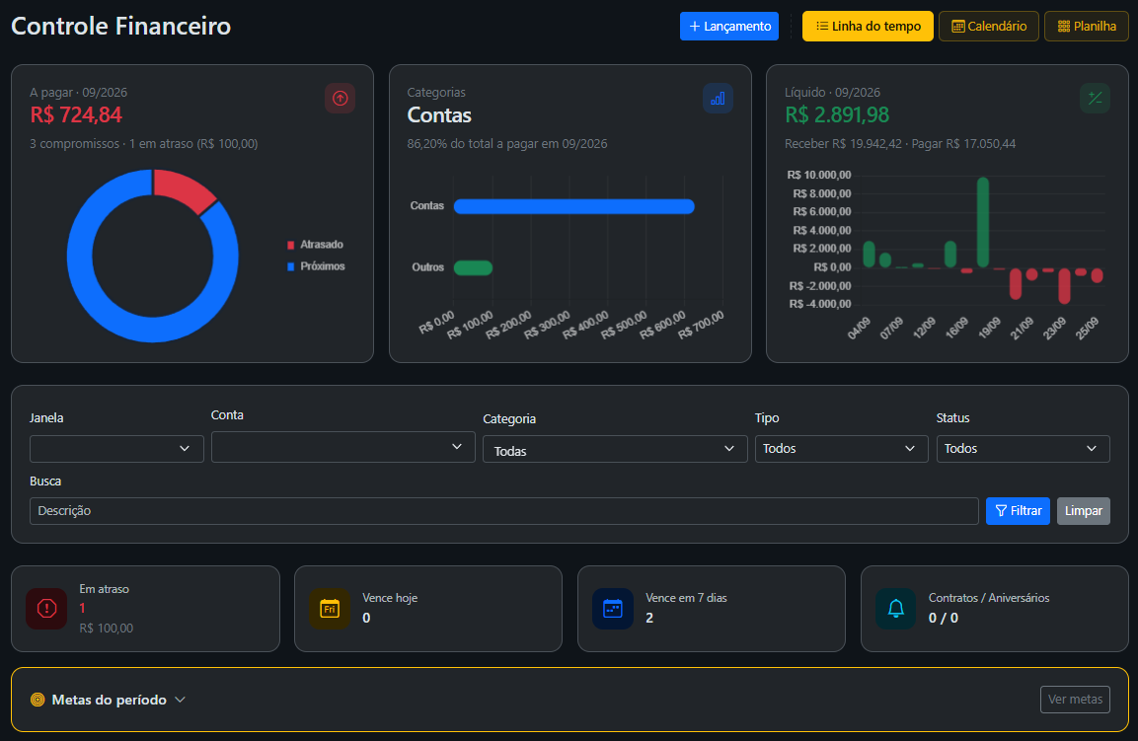Screen dimensions: 1138x741
Task: Open the Tipo dropdown
Action: (841, 449)
